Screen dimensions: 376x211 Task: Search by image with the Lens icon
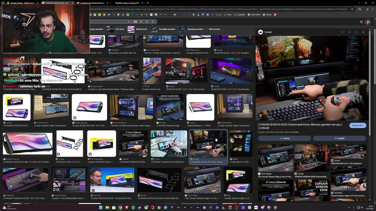pyautogui.click(x=147, y=21)
